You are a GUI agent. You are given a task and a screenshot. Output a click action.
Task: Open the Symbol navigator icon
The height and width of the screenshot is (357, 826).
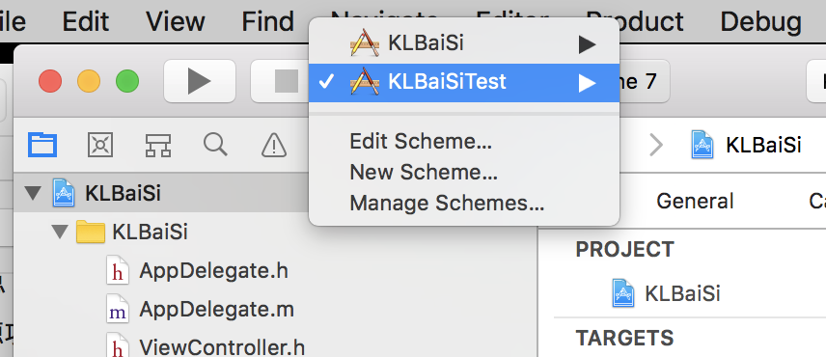100,145
